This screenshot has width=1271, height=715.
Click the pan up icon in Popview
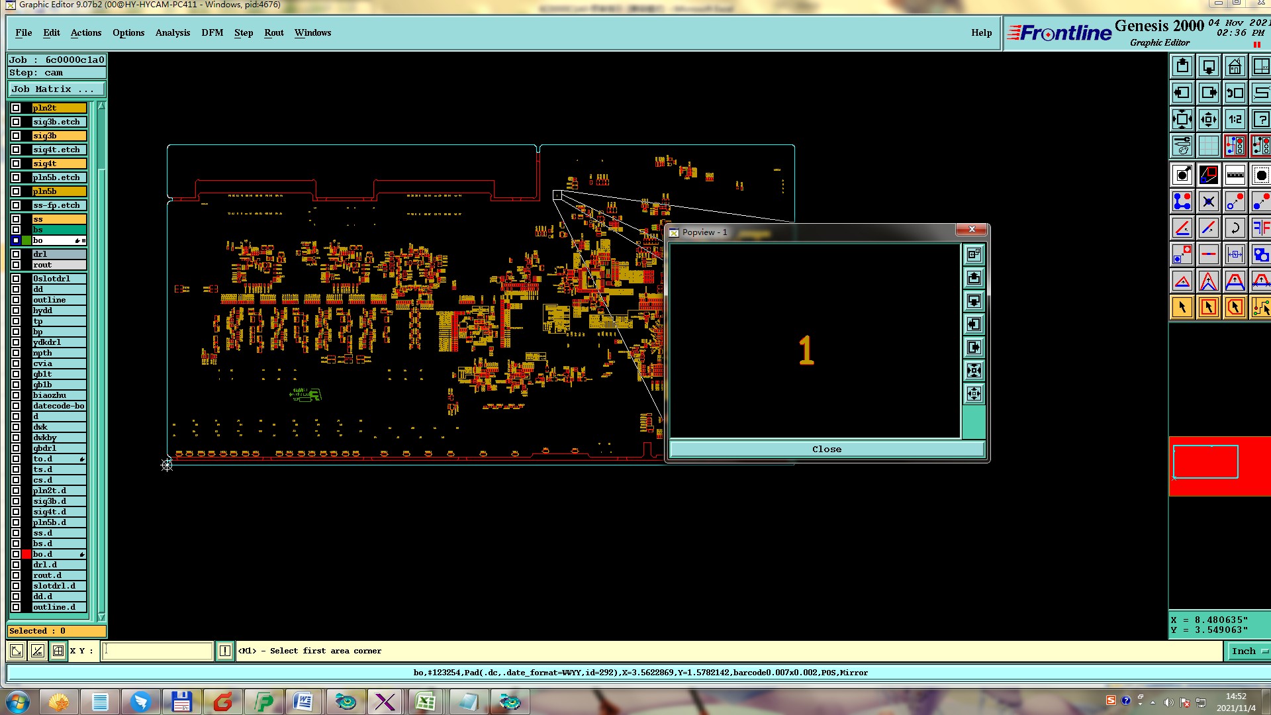pos(974,278)
